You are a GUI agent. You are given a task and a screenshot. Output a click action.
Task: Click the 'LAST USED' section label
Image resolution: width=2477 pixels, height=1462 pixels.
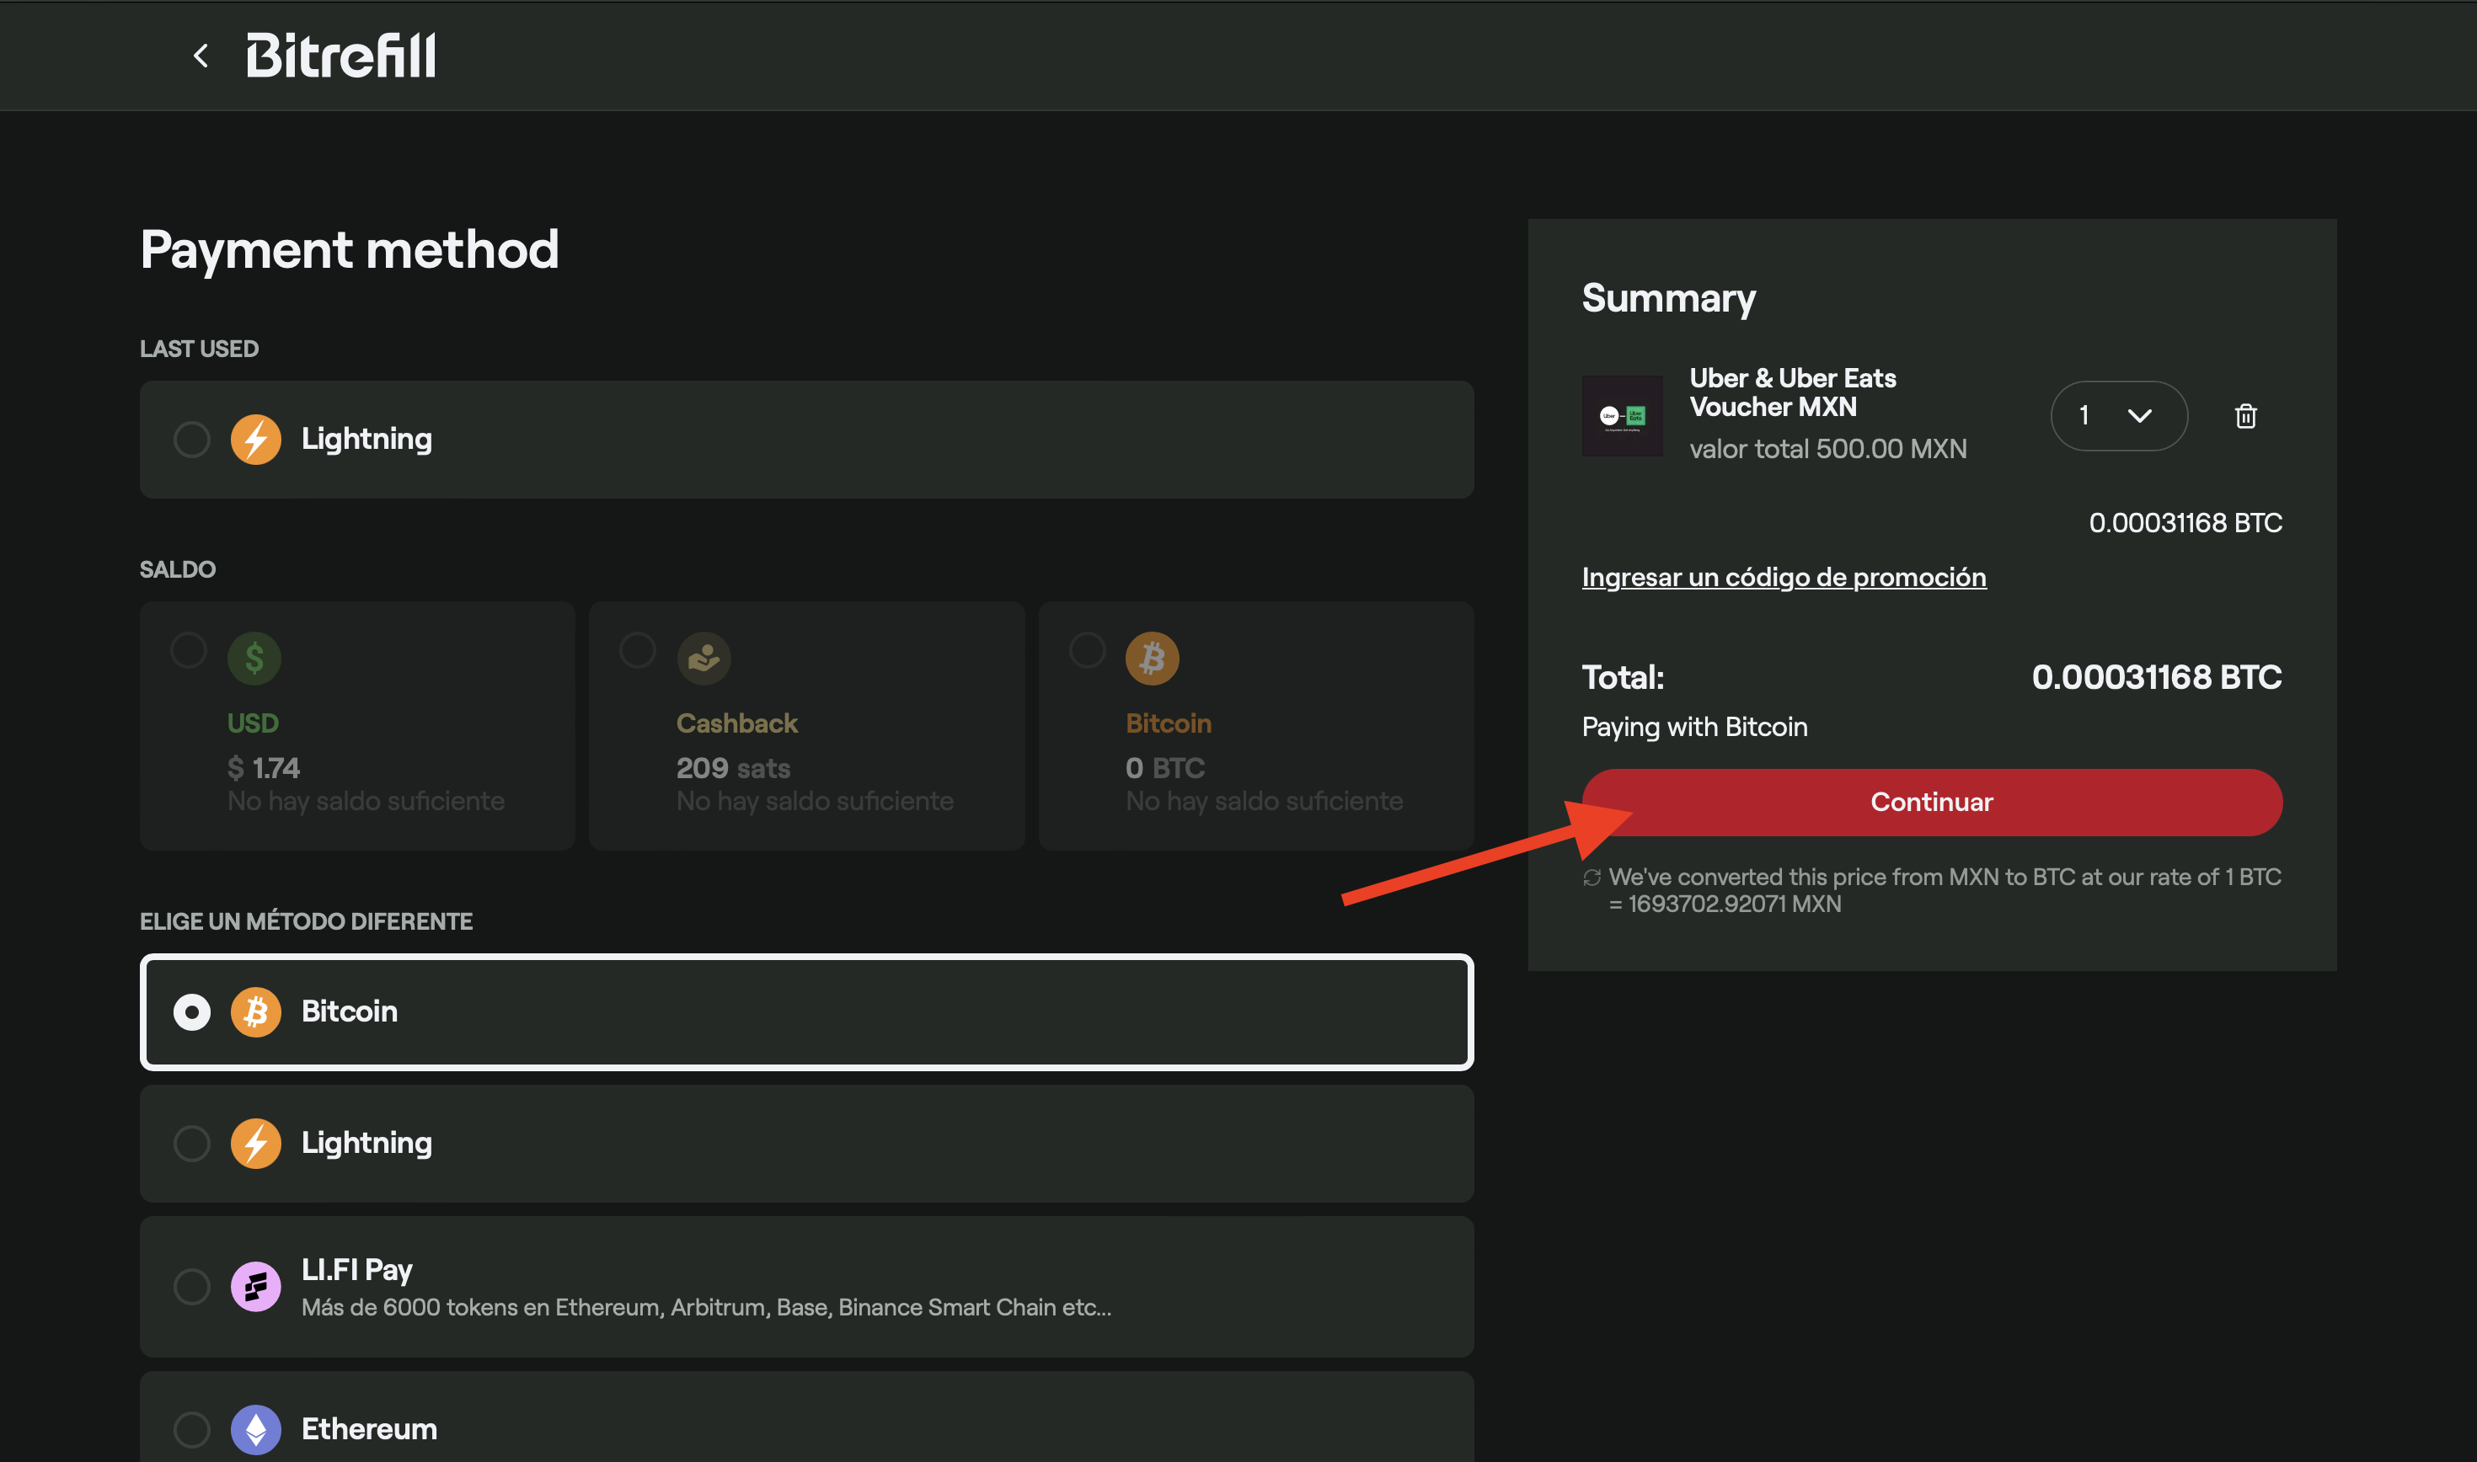[199, 349]
